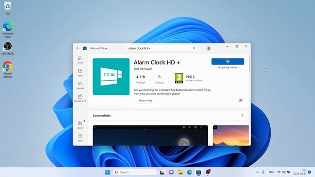Open notifications badge in taskbar
315x177 pixels.
coord(310,172)
